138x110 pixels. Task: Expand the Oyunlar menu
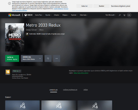[49, 15]
